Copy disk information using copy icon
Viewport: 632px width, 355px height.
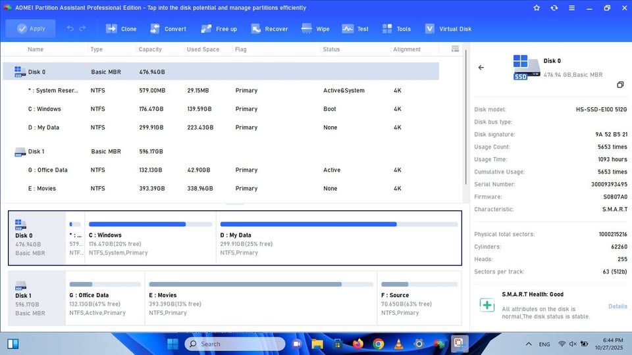click(x=619, y=85)
